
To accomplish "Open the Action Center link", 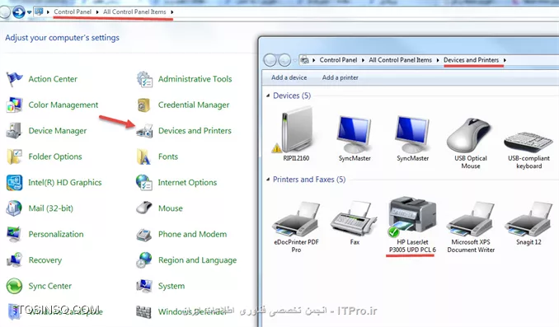I will click(x=53, y=79).
